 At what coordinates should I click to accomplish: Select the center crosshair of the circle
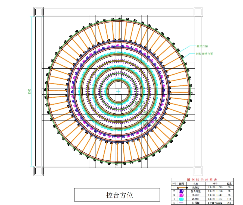click(x=118, y=91)
